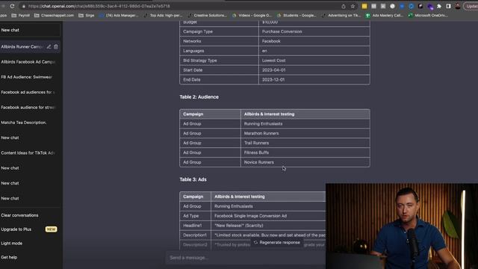Focus the Send a message input

(x=246, y=258)
